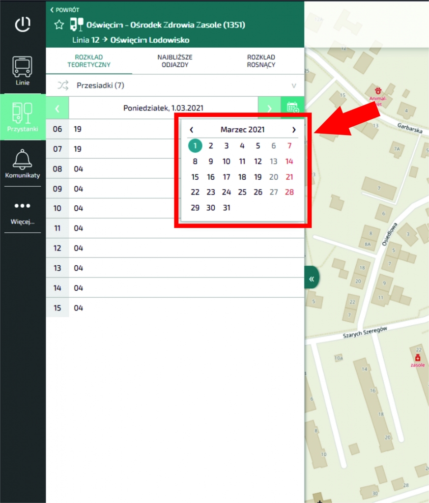This screenshot has height=503, width=429.
Task: Click the power icon in the sidebar
Action: click(23, 24)
